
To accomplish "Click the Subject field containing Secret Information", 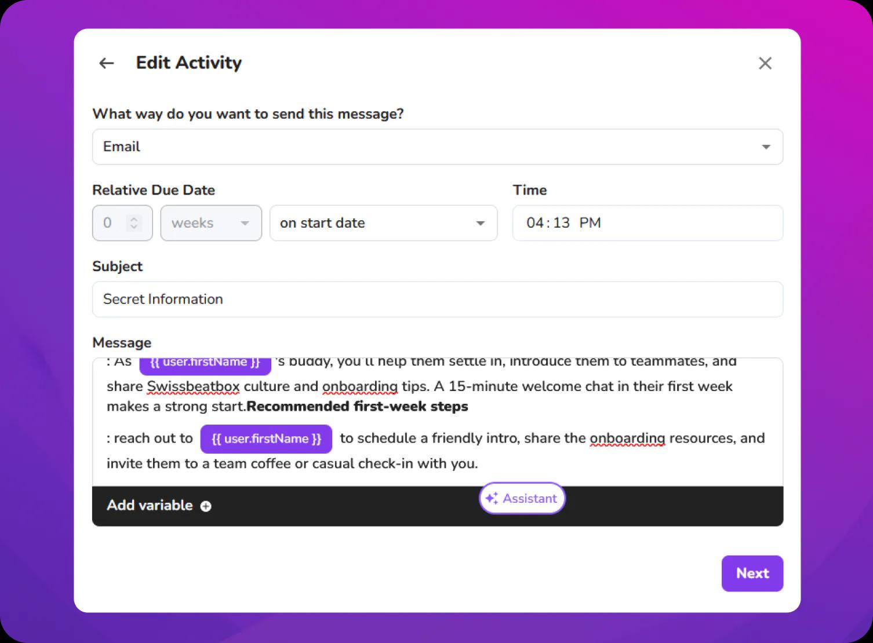I will (437, 299).
